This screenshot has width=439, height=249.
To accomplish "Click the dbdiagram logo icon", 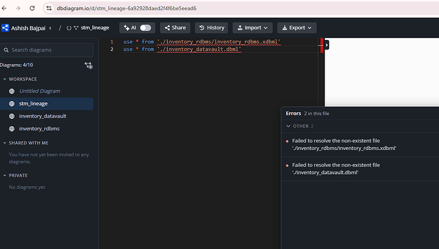I will pyautogui.click(x=5, y=28).
